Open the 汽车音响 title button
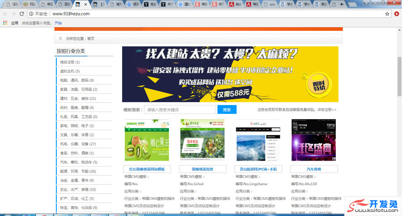This screenshot has height=216, width=402. pyautogui.click(x=314, y=169)
